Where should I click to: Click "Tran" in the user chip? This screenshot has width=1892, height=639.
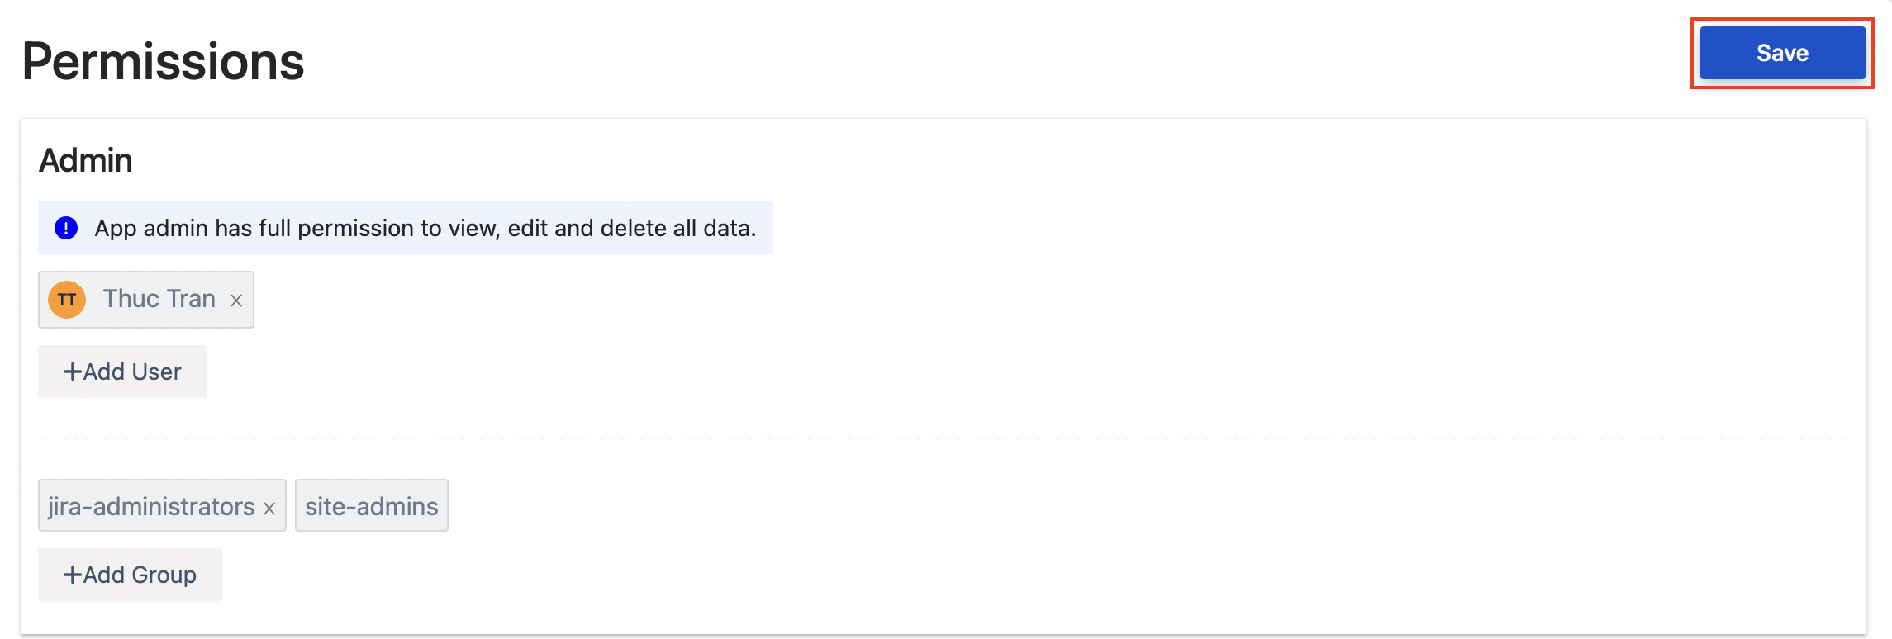pos(192,299)
